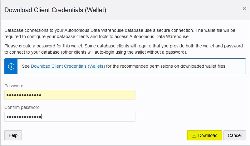This screenshot has width=250, height=146.
Task: Click the yellow-highlighted Download button
Action: pyautogui.click(x=204, y=135)
